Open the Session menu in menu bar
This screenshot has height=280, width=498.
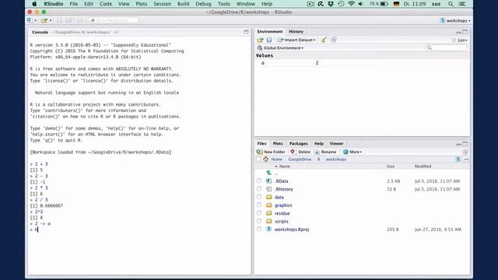(x=163, y=4)
